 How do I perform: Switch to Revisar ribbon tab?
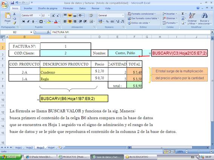(95, 8)
